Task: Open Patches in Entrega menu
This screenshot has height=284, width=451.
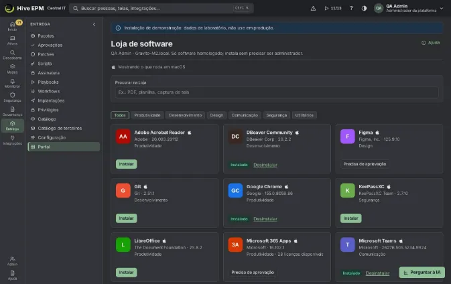Action: click(x=64, y=54)
